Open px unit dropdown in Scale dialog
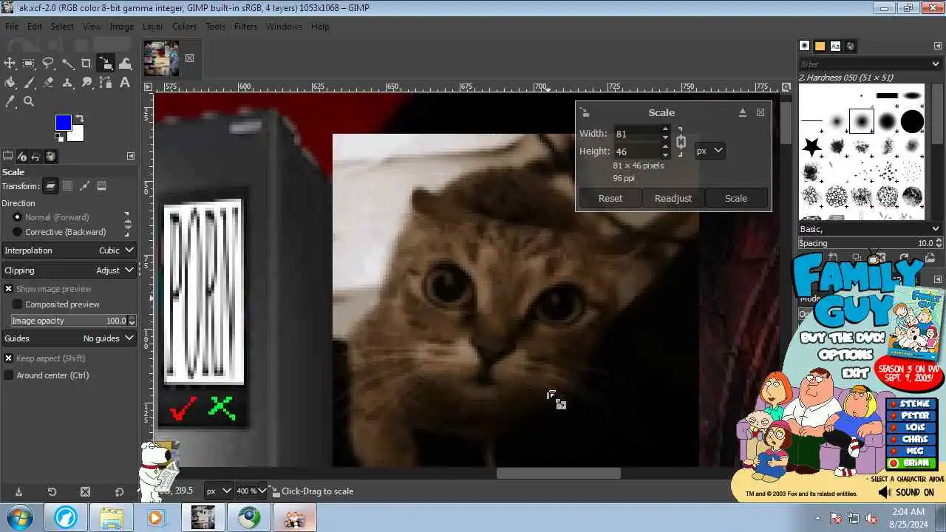 (709, 151)
